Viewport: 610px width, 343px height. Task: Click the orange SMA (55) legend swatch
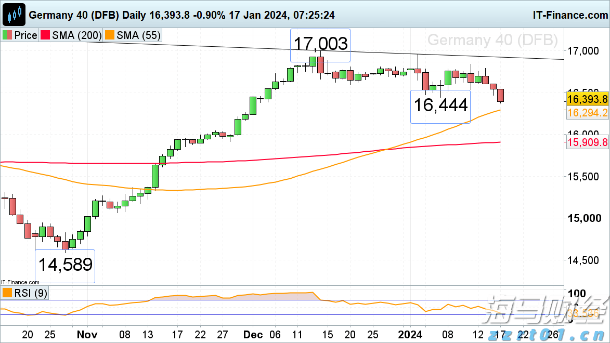110,35
